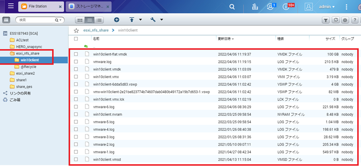Click the refresh icon in toolbar
Image resolution: width=361 pixels, height=168 pixels.
point(336,20)
